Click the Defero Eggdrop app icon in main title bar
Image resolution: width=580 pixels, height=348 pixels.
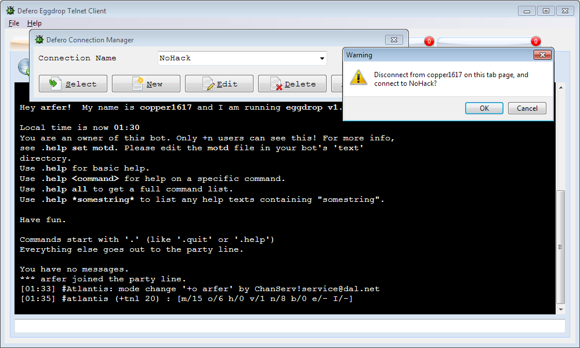click(10, 10)
